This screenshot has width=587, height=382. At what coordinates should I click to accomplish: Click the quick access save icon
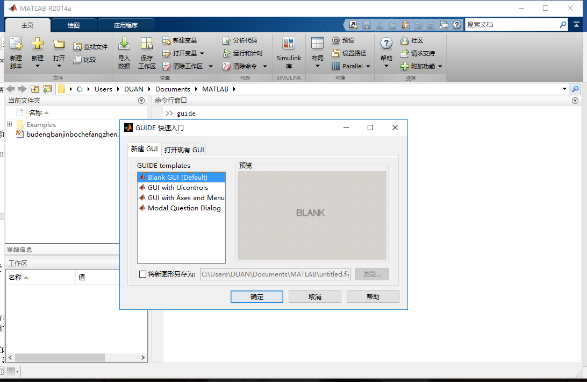367,25
